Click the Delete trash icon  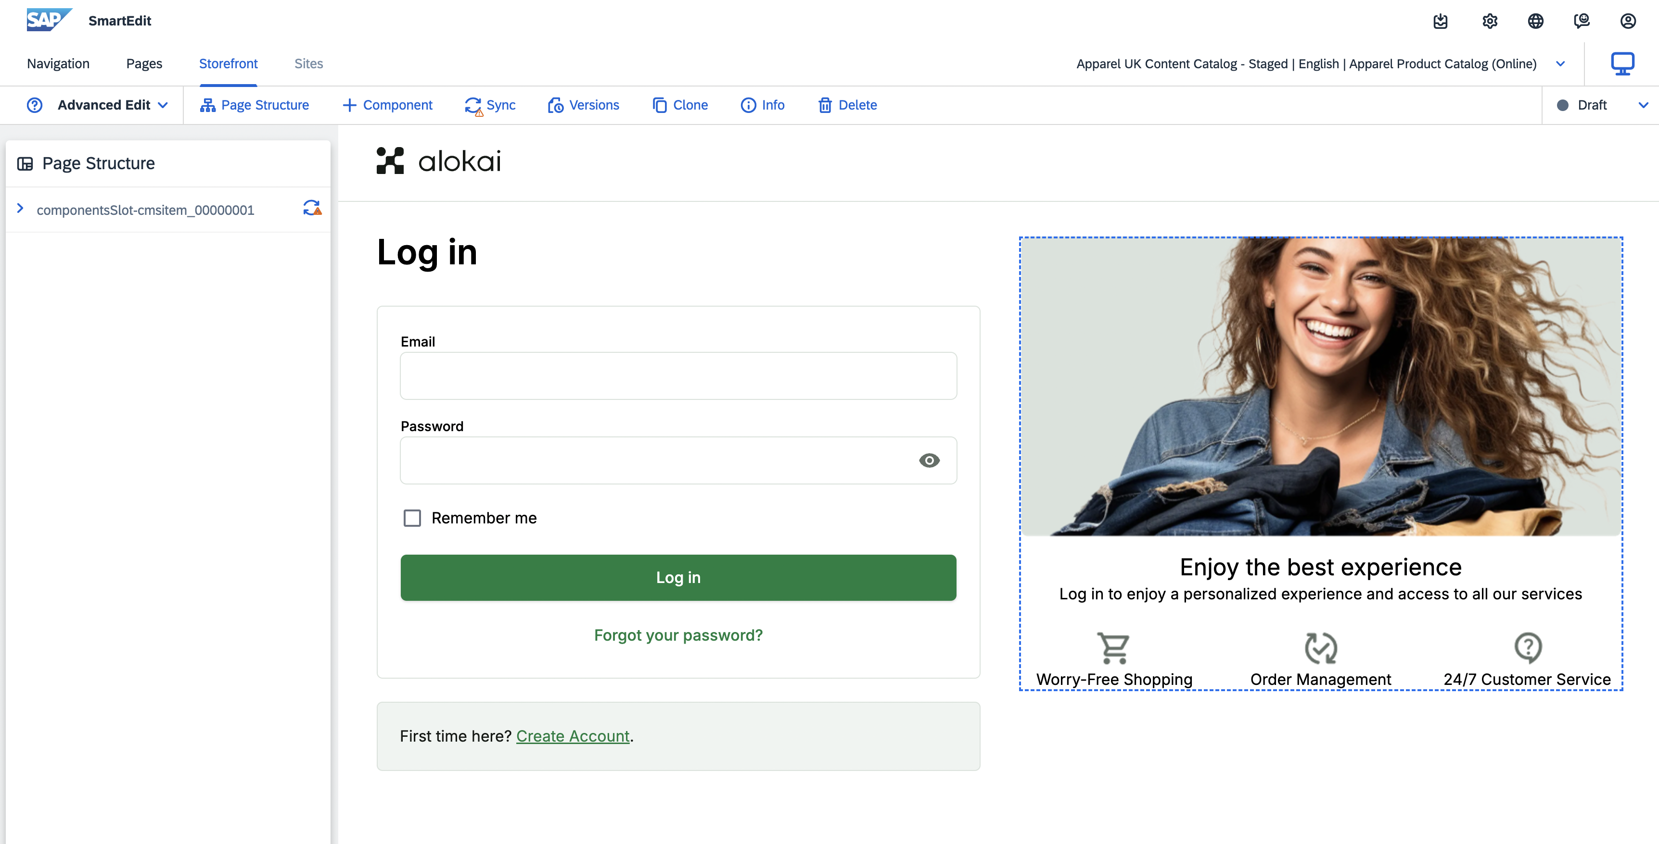[x=825, y=105]
